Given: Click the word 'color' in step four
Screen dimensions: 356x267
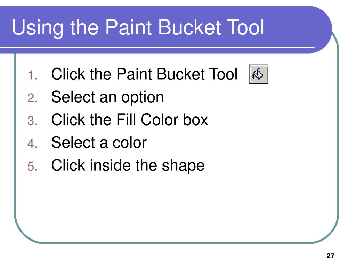Looking at the screenshot, I should coord(130,143).
